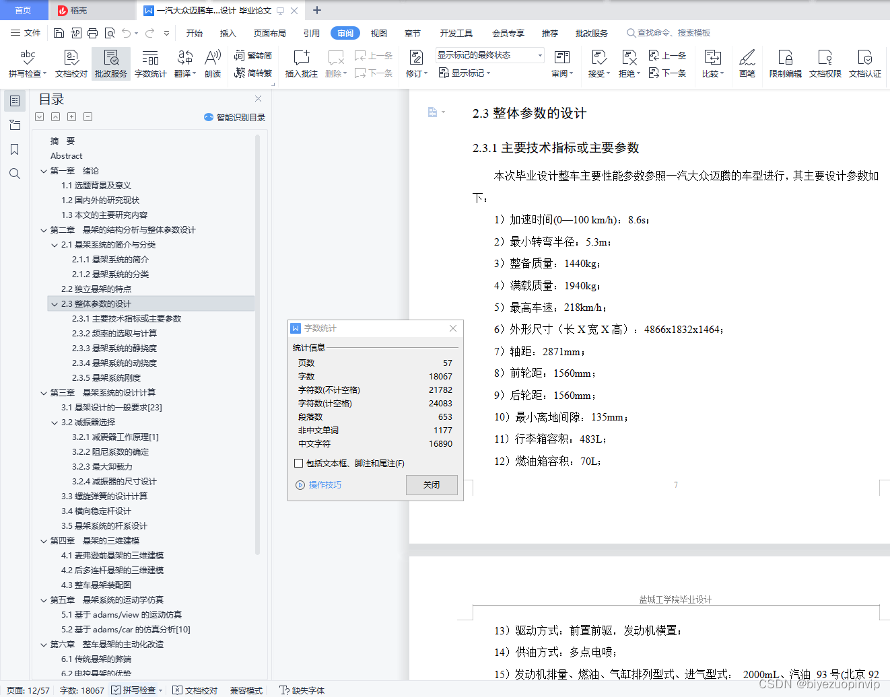Go to previous revision 上一条 beside 拒绝
890x697 pixels.
coord(667,56)
